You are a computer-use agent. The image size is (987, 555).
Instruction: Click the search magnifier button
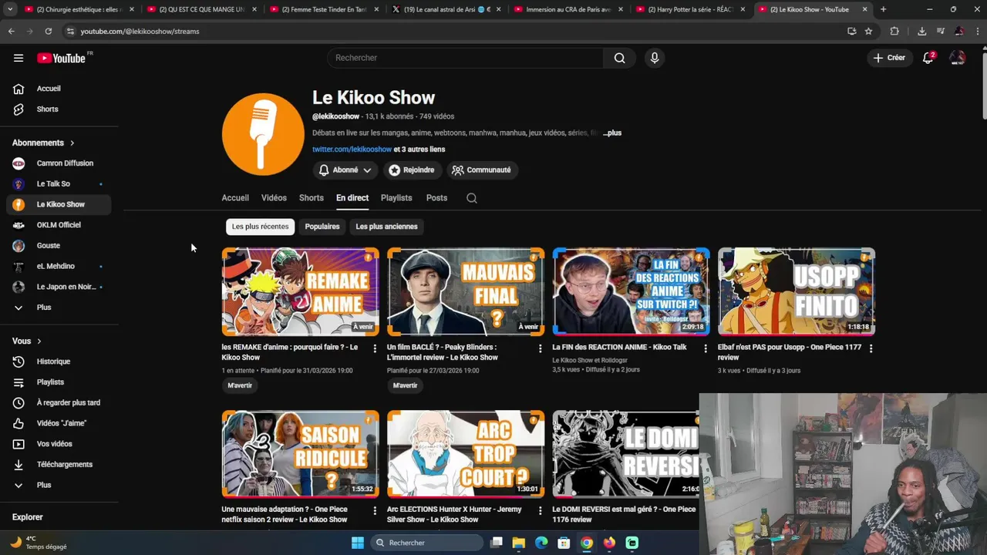pyautogui.click(x=619, y=58)
